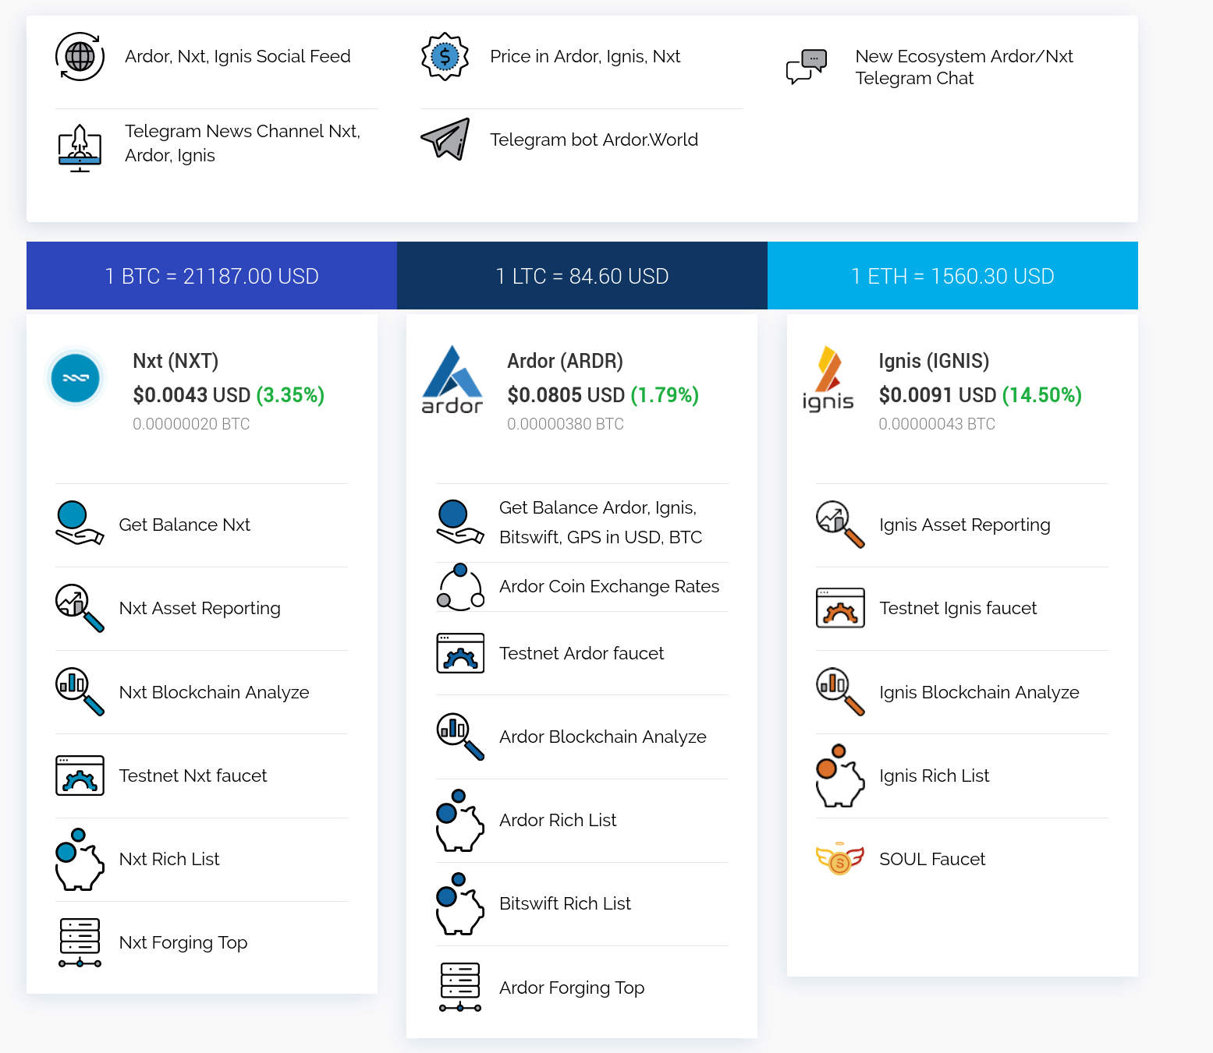The height and width of the screenshot is (1053, 1213).
Task: Select Ignis Blockchain Analyze
Action: [978, 693]
